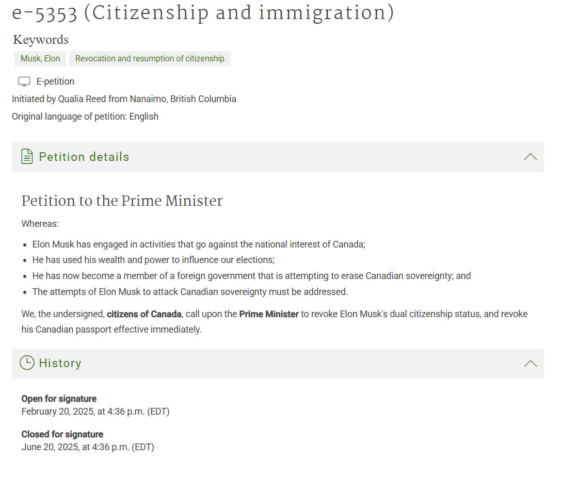Open the "Musk, Elon" keyword tag

(x=40, y=59)
